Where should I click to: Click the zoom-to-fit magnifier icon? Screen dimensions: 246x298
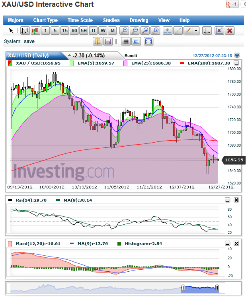coord(145,31)
